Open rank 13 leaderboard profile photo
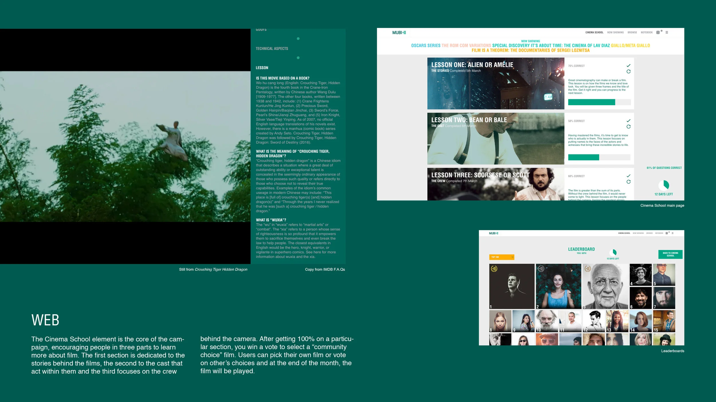 pyautogui.click(x=617, y=321)
